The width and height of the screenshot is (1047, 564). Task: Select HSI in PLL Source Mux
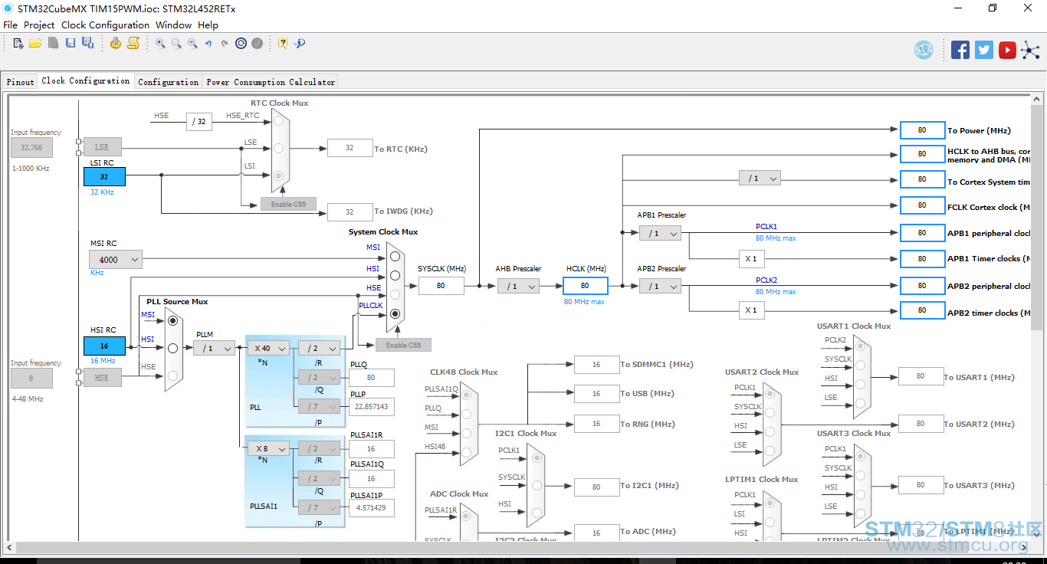173,348
